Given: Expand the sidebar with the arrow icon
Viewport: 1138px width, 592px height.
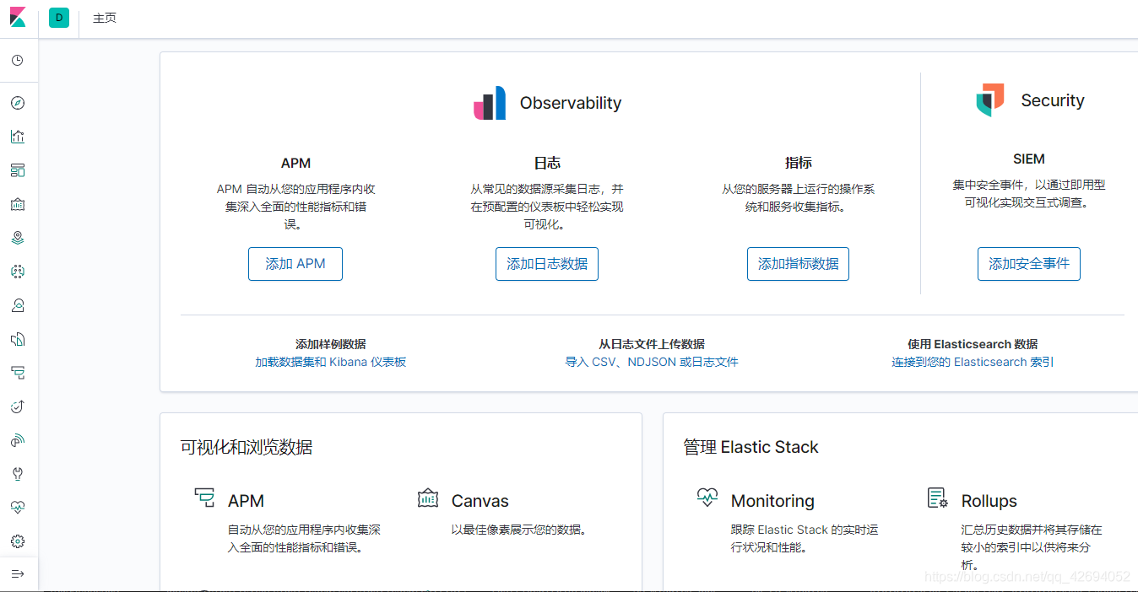Looking at the screenshot, I should 18,574.
